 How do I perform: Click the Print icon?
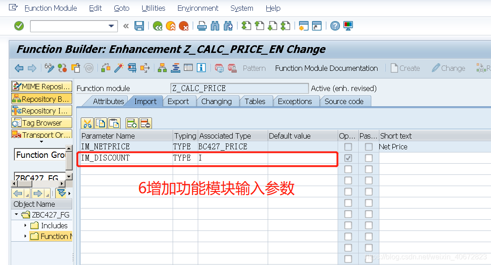pyautogui.click(x=202, y=26)
